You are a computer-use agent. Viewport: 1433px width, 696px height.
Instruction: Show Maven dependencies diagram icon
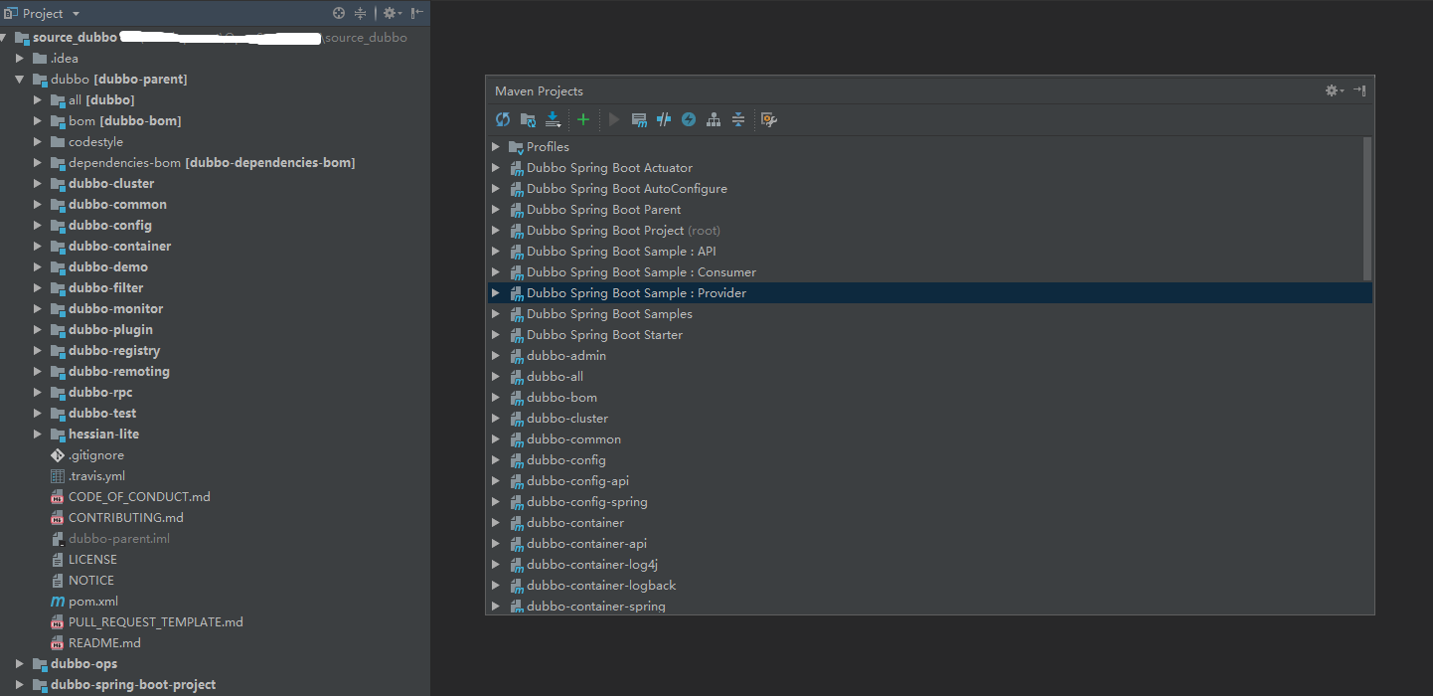tap(714, 119)
